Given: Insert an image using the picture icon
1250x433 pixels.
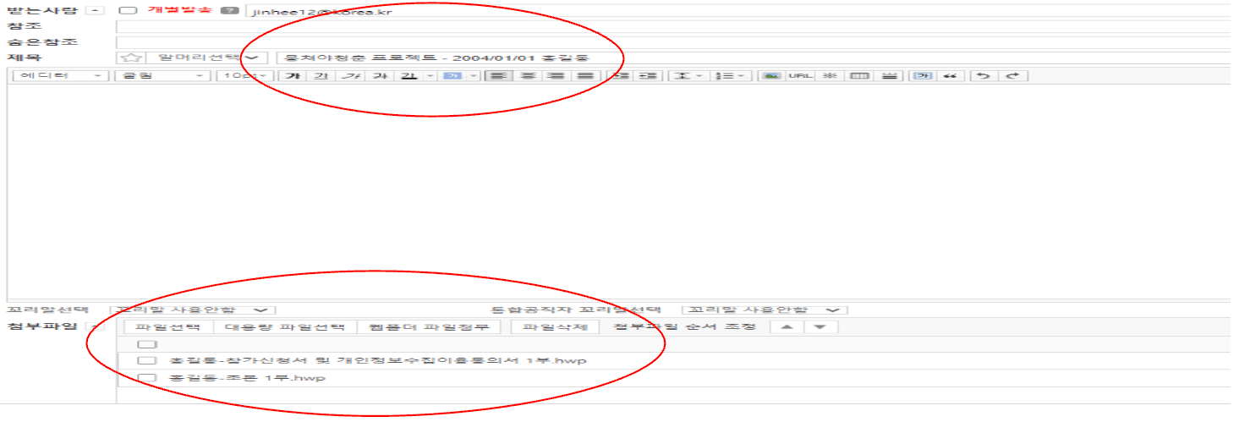Looking at the screenshot, I should coord(770,76).
